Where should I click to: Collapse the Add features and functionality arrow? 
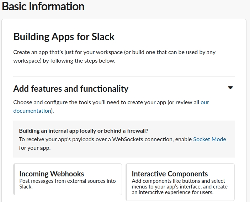tap(230, 88)
